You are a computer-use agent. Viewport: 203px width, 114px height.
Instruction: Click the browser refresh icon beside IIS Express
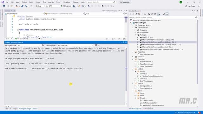(x=74, y=6)
